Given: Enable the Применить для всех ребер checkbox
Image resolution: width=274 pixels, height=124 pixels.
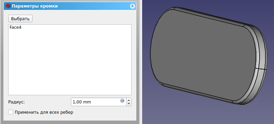Looking at the screenshot, I should click(11, 112).
